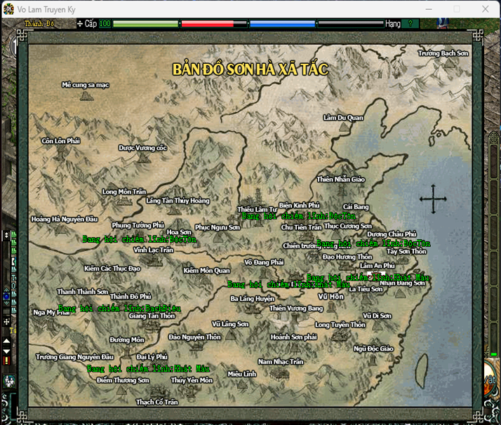This screenshot has height=425, width=501.
Task: Click the white up arrow in left sidebar
Action: click(x=6, y=341)
